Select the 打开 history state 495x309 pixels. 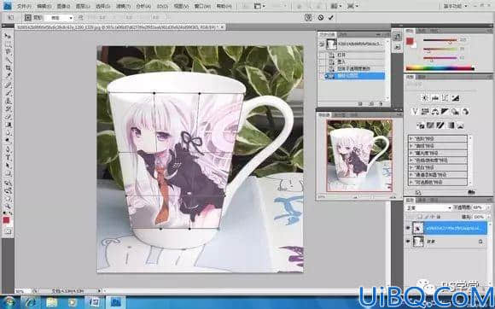click(355, 55)
